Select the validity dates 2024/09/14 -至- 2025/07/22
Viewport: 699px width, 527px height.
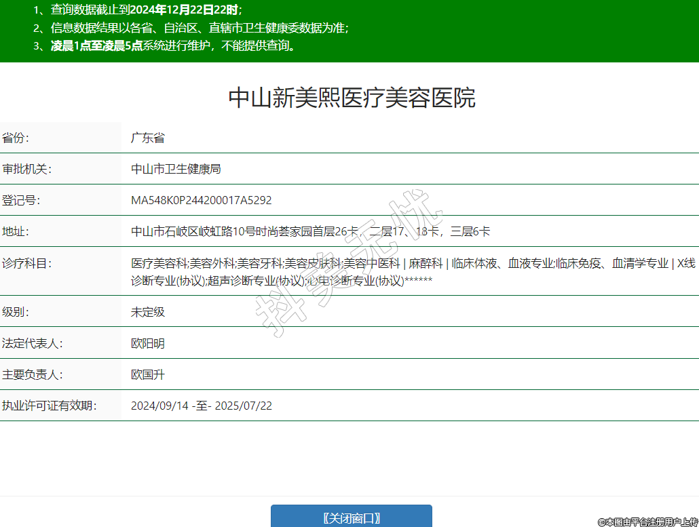(202, 406)
